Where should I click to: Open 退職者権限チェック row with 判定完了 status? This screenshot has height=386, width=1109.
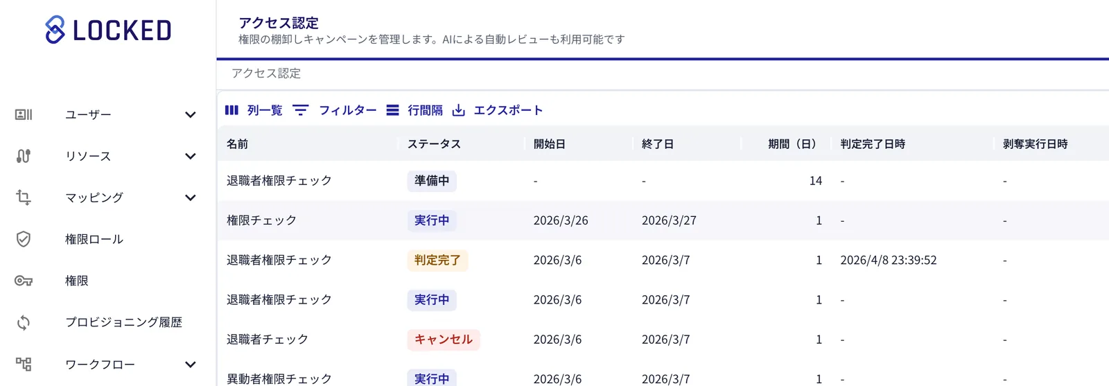(x=663, y=260)
